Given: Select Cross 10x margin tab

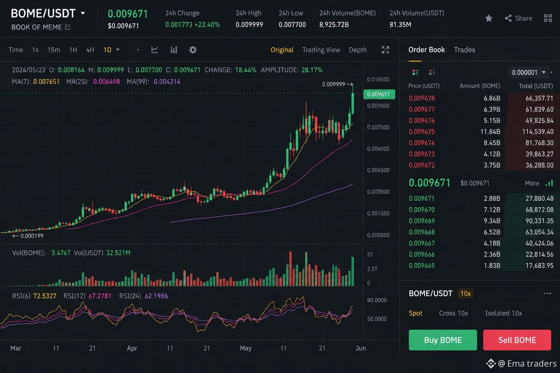Looking at the screenshot, I should (454, 313).
